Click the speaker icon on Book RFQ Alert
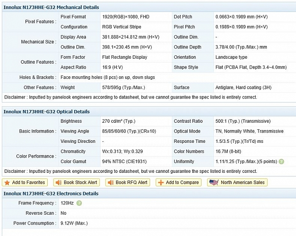This screenshot has width=296, height=236. click(x=111, y=183)
